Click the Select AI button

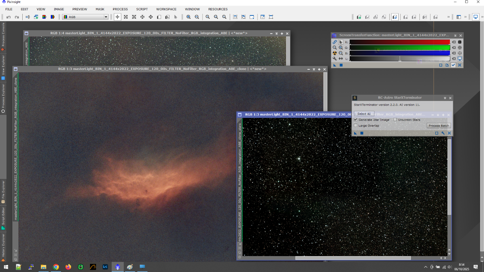(x=364, y=114)
